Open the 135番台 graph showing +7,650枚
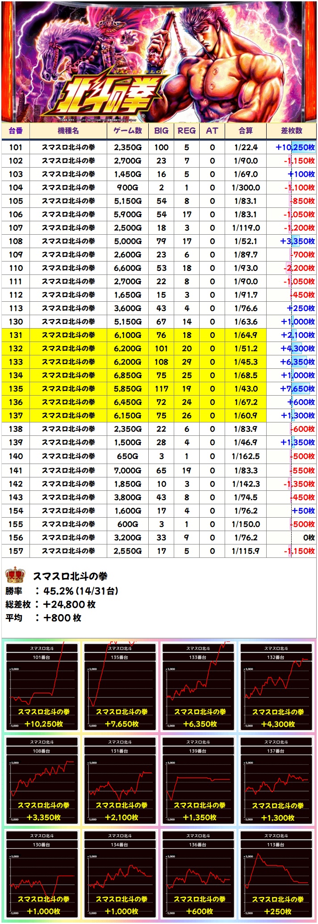318x924 pixels. 120,687
